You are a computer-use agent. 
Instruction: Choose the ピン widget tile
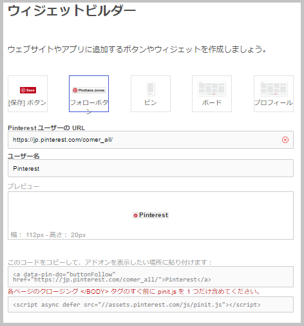click(151, 93)
